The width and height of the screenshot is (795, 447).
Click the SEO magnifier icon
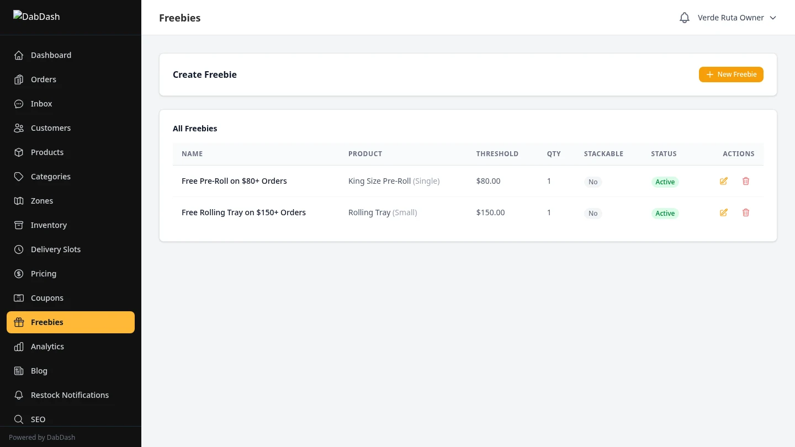pyautogui.click(x=19, y=419)
